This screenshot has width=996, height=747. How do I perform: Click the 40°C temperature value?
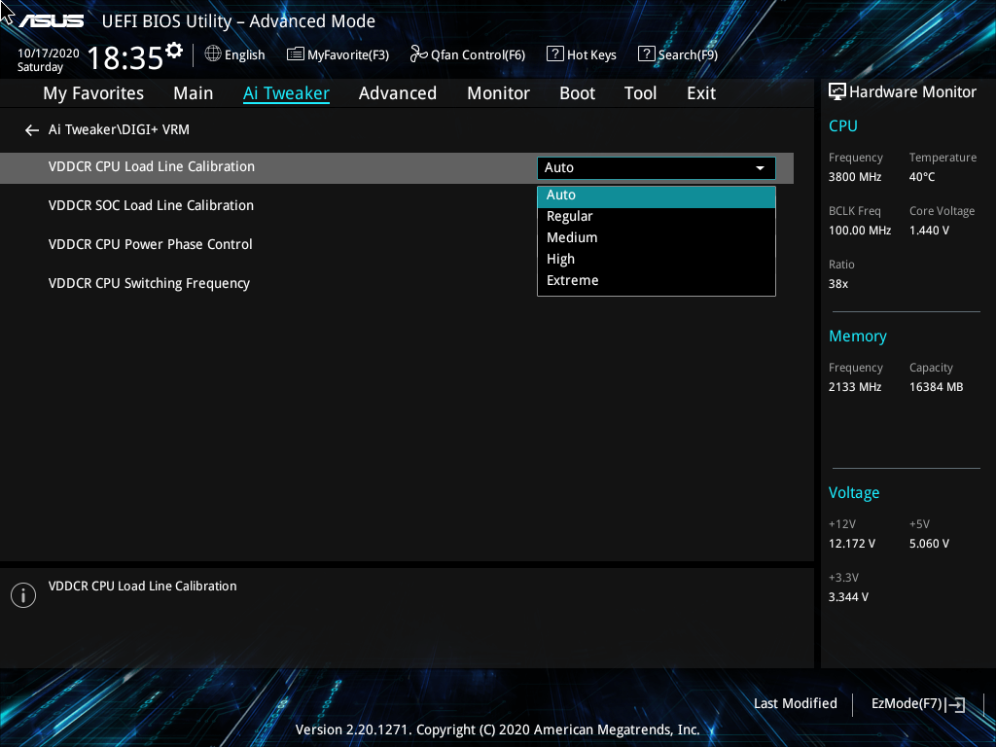(x=922, y=177)
